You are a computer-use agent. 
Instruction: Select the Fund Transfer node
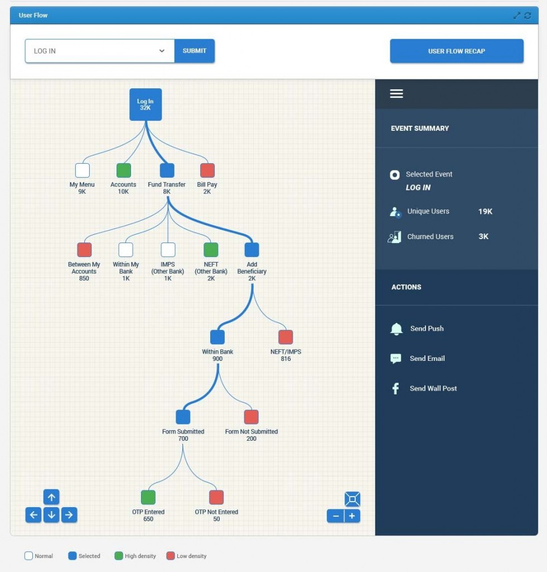(167, 170)
